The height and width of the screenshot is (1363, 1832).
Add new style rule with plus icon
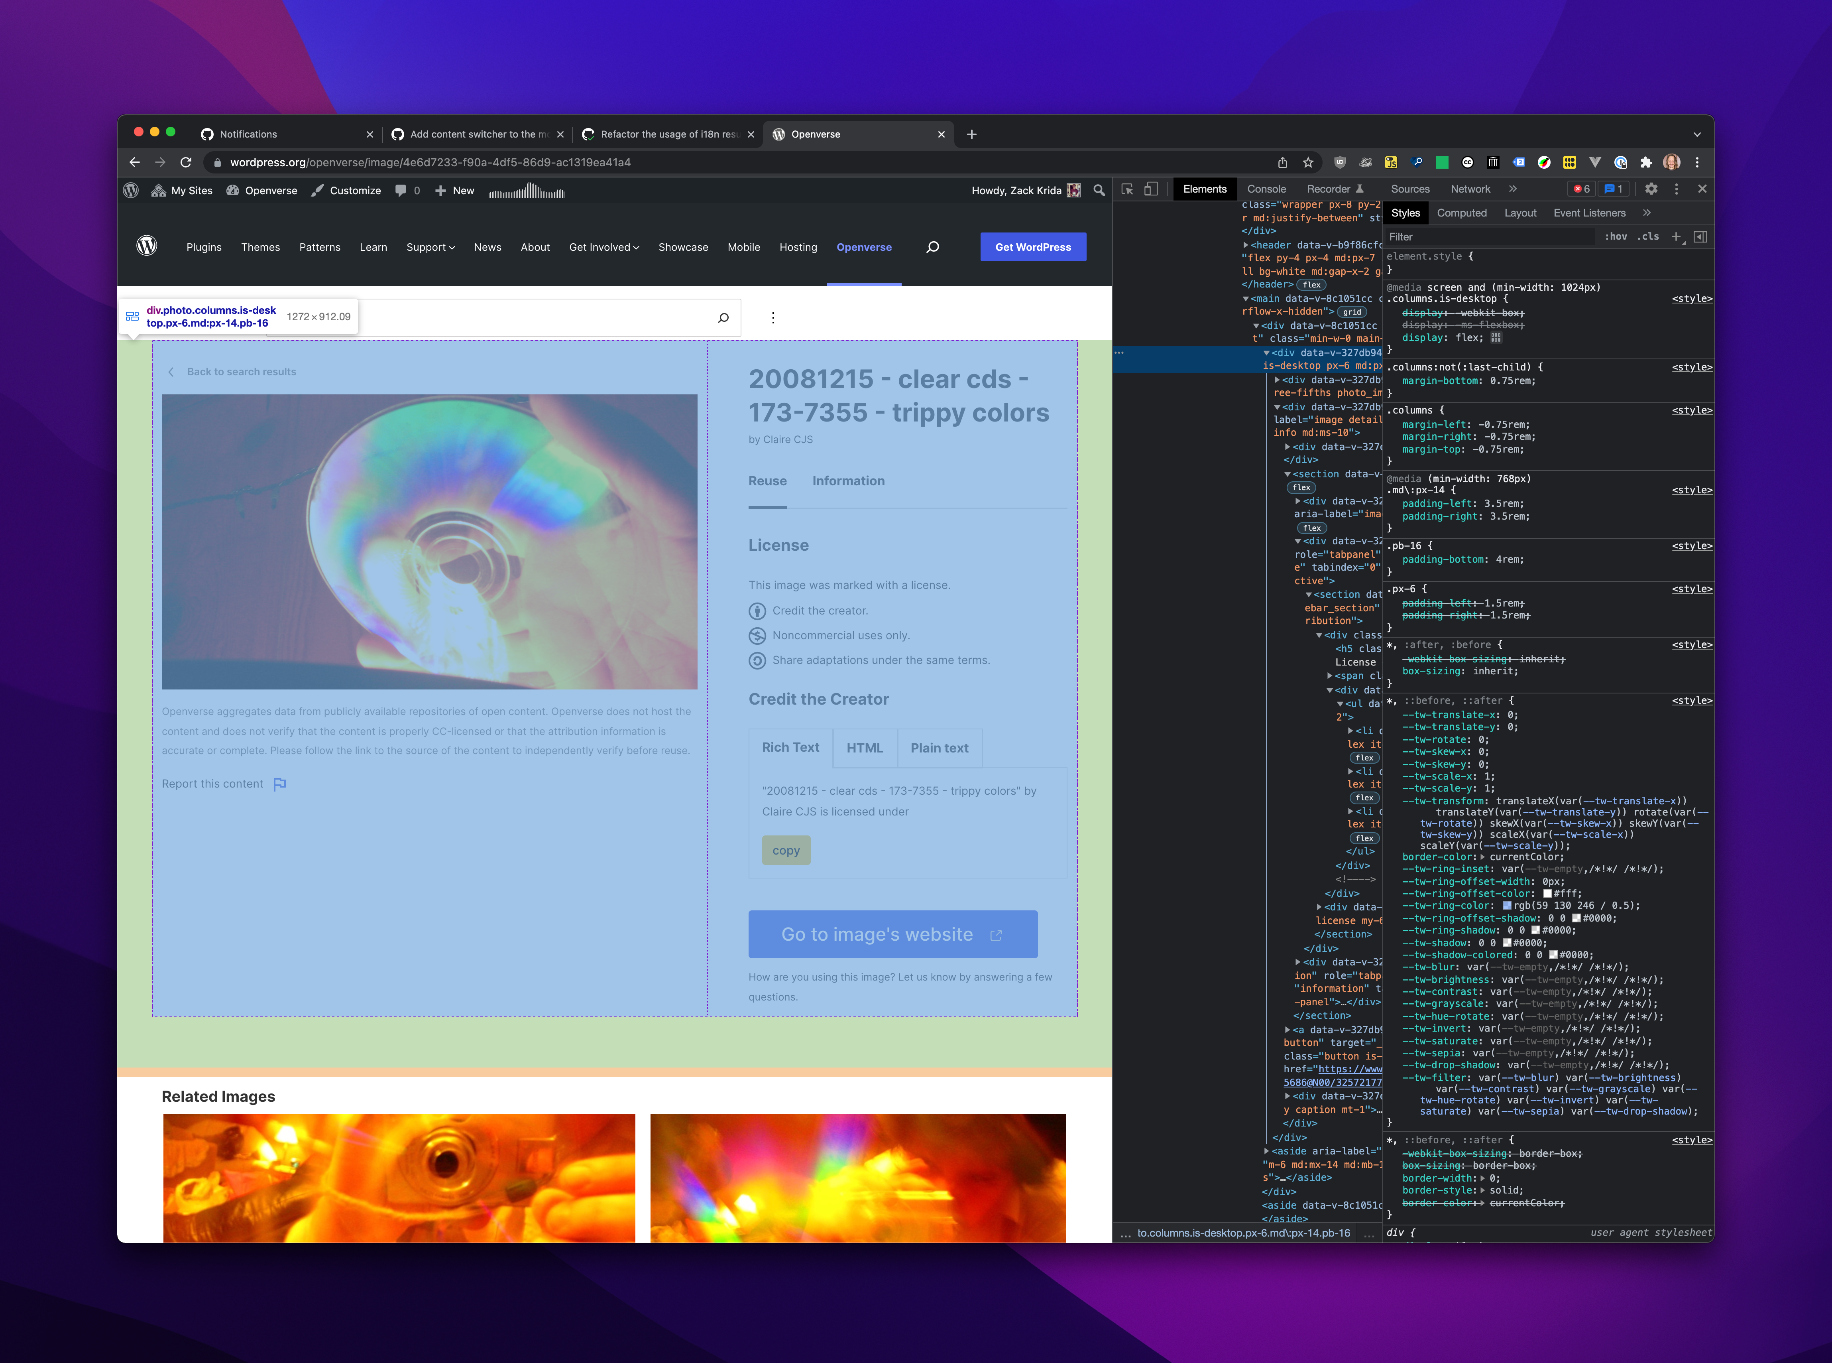pyautogui.click(x=1675, y=237)
